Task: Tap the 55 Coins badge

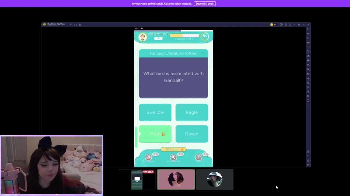Action: (174, 149)
